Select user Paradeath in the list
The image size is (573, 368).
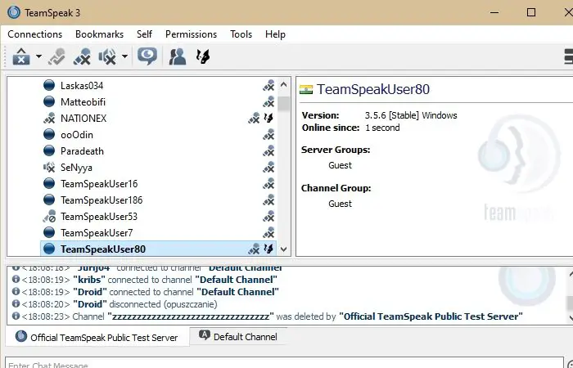(x=82, y=151)
